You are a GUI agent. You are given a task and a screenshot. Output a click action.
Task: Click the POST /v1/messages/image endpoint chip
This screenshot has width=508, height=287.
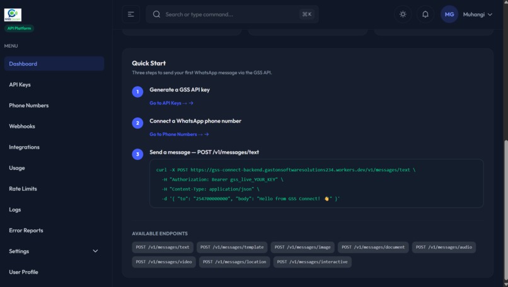[303, 247]
